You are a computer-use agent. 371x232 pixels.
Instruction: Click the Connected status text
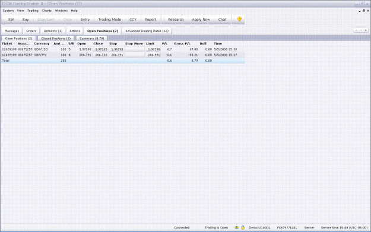[182, 227]
